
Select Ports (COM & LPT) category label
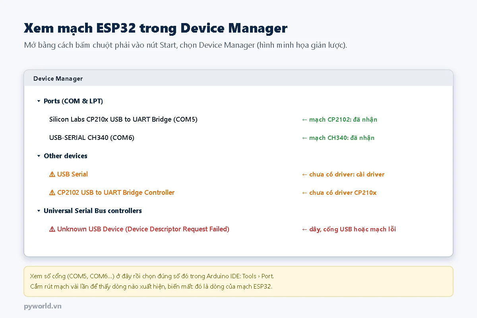73,101
